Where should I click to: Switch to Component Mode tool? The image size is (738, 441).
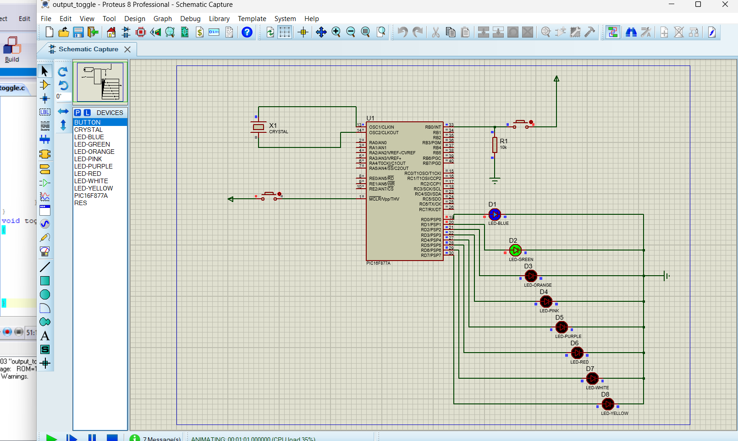tap(45, 85)
